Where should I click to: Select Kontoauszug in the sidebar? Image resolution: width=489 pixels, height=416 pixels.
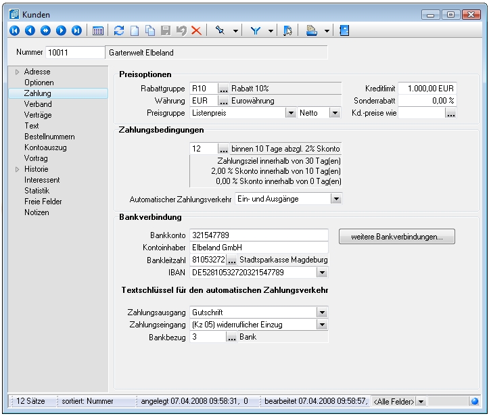45,147
